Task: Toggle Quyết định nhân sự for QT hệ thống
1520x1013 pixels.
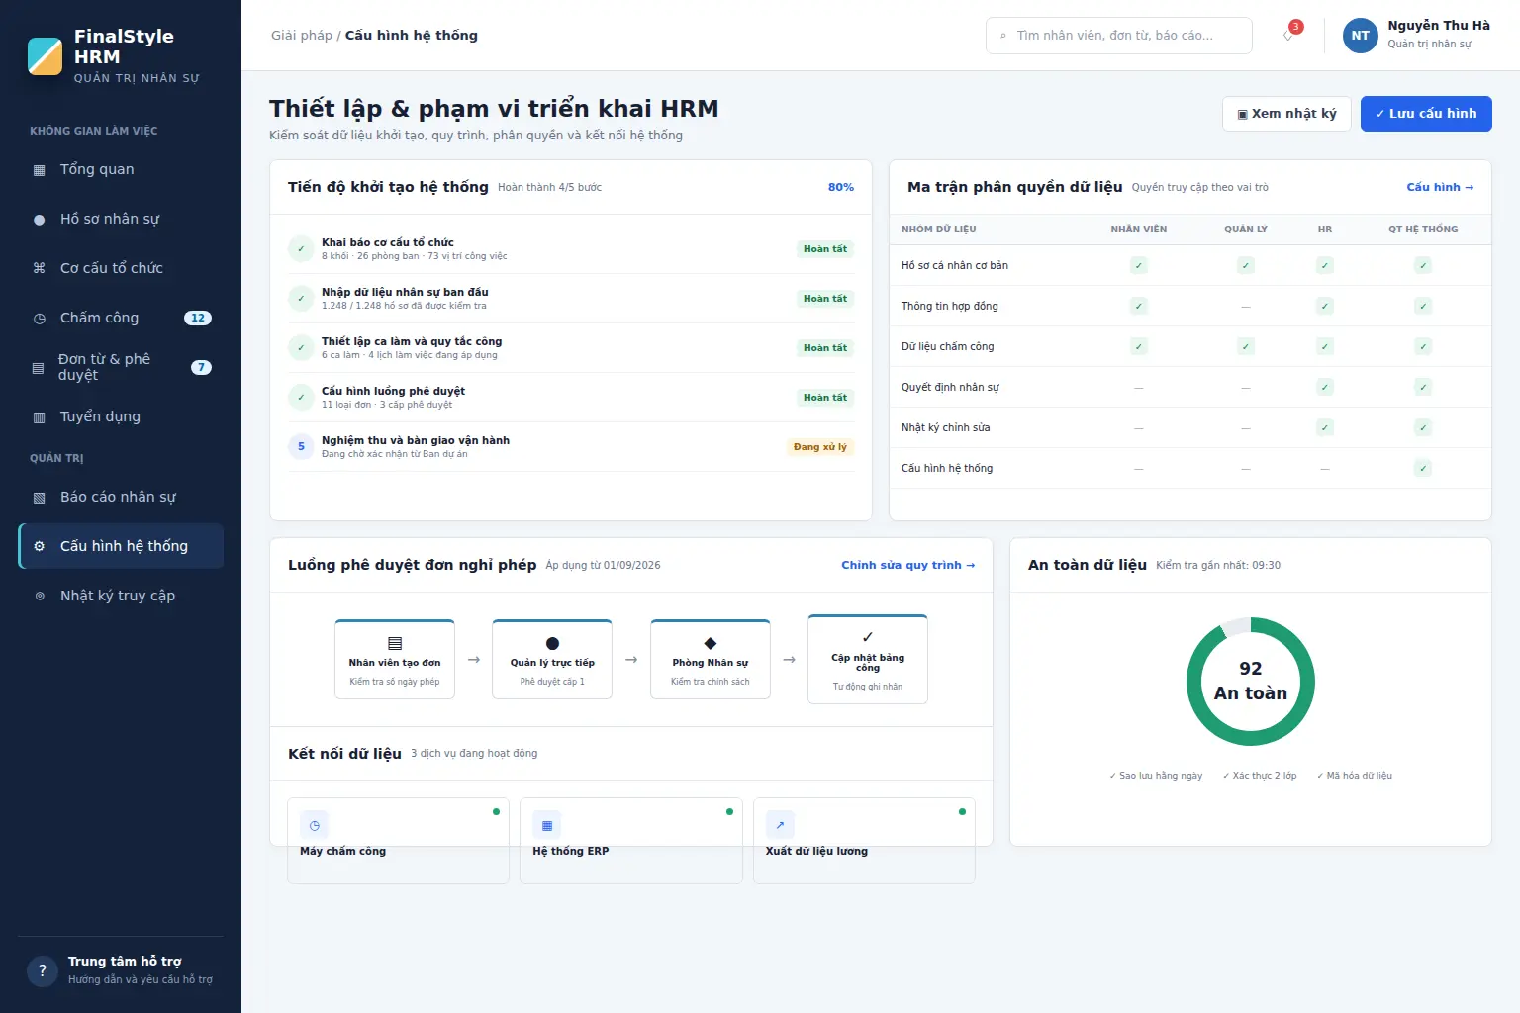Action: (x=1423, y=387)
